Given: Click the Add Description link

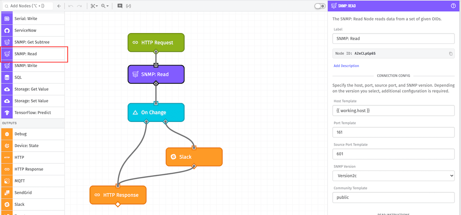Looking at the screenshot, I should (346, 66).
